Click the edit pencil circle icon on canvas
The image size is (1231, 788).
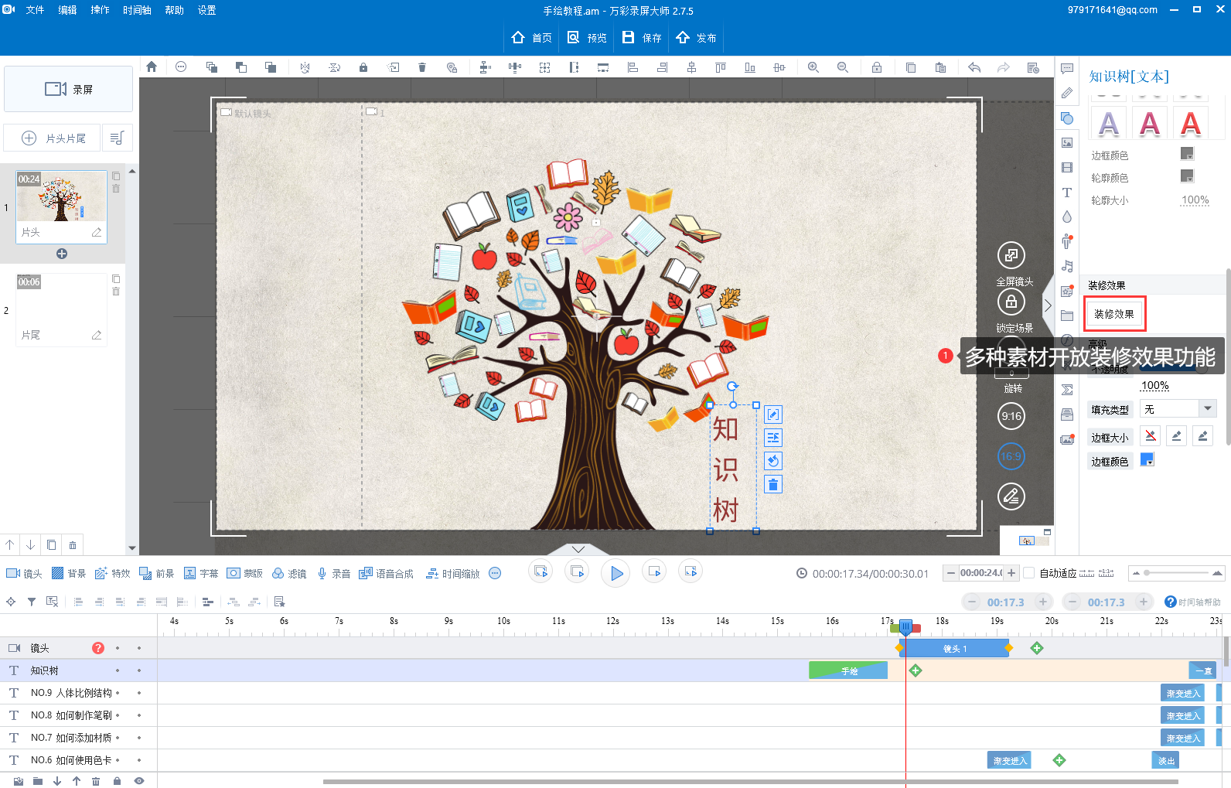pos(1011,496)
